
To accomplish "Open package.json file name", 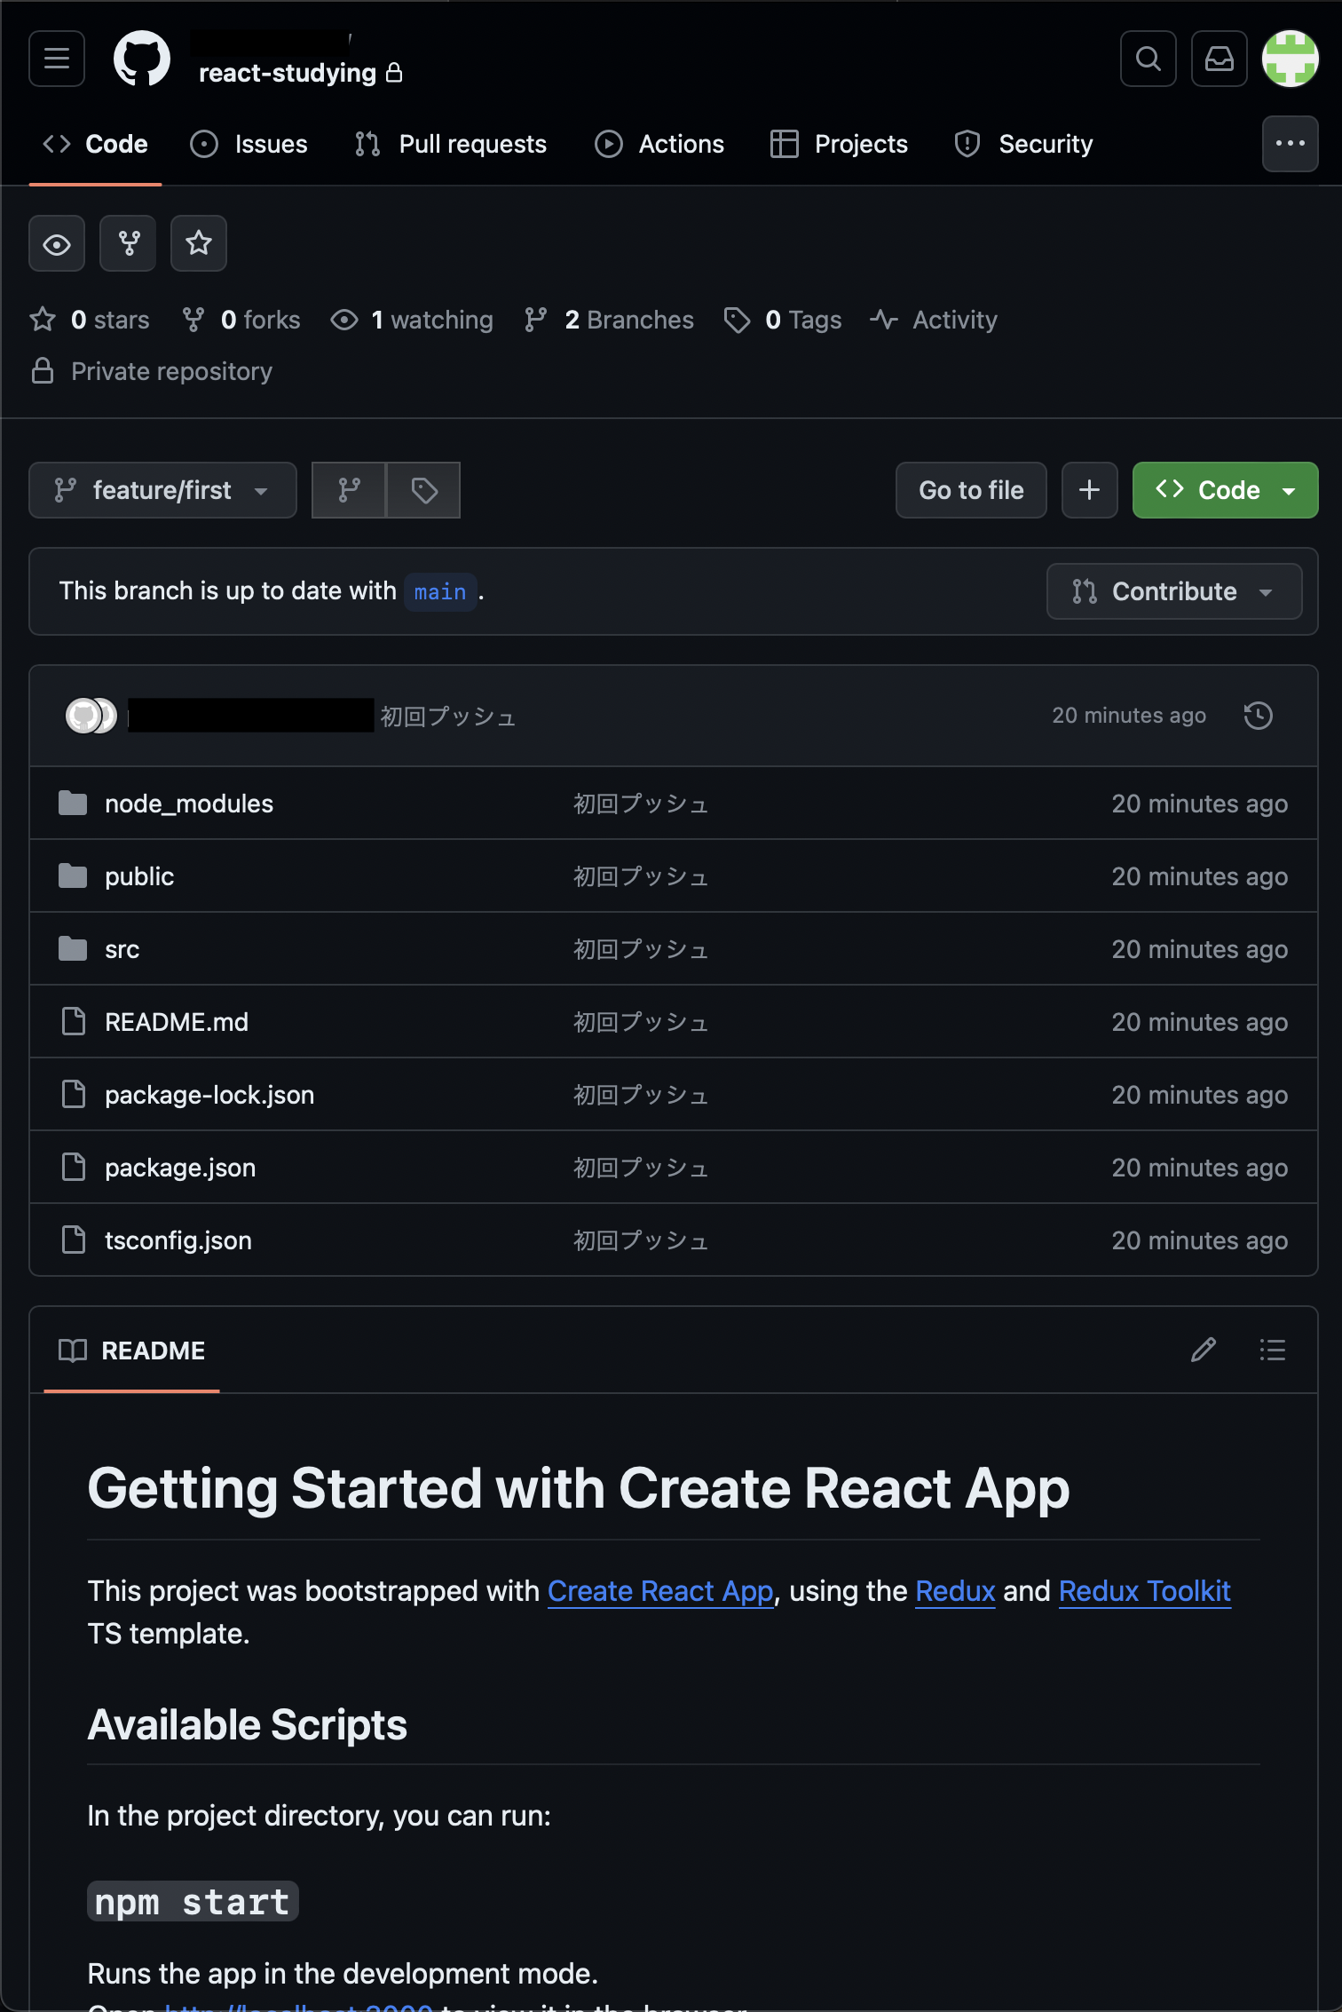I will (180, 1168).
